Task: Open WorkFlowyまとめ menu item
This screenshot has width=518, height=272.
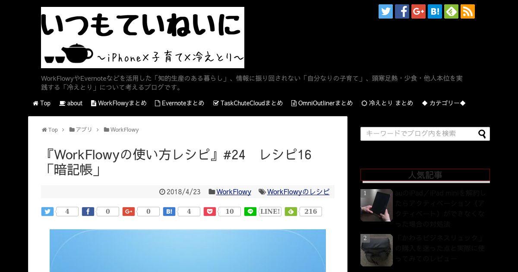Action: (x=119, y=103)
